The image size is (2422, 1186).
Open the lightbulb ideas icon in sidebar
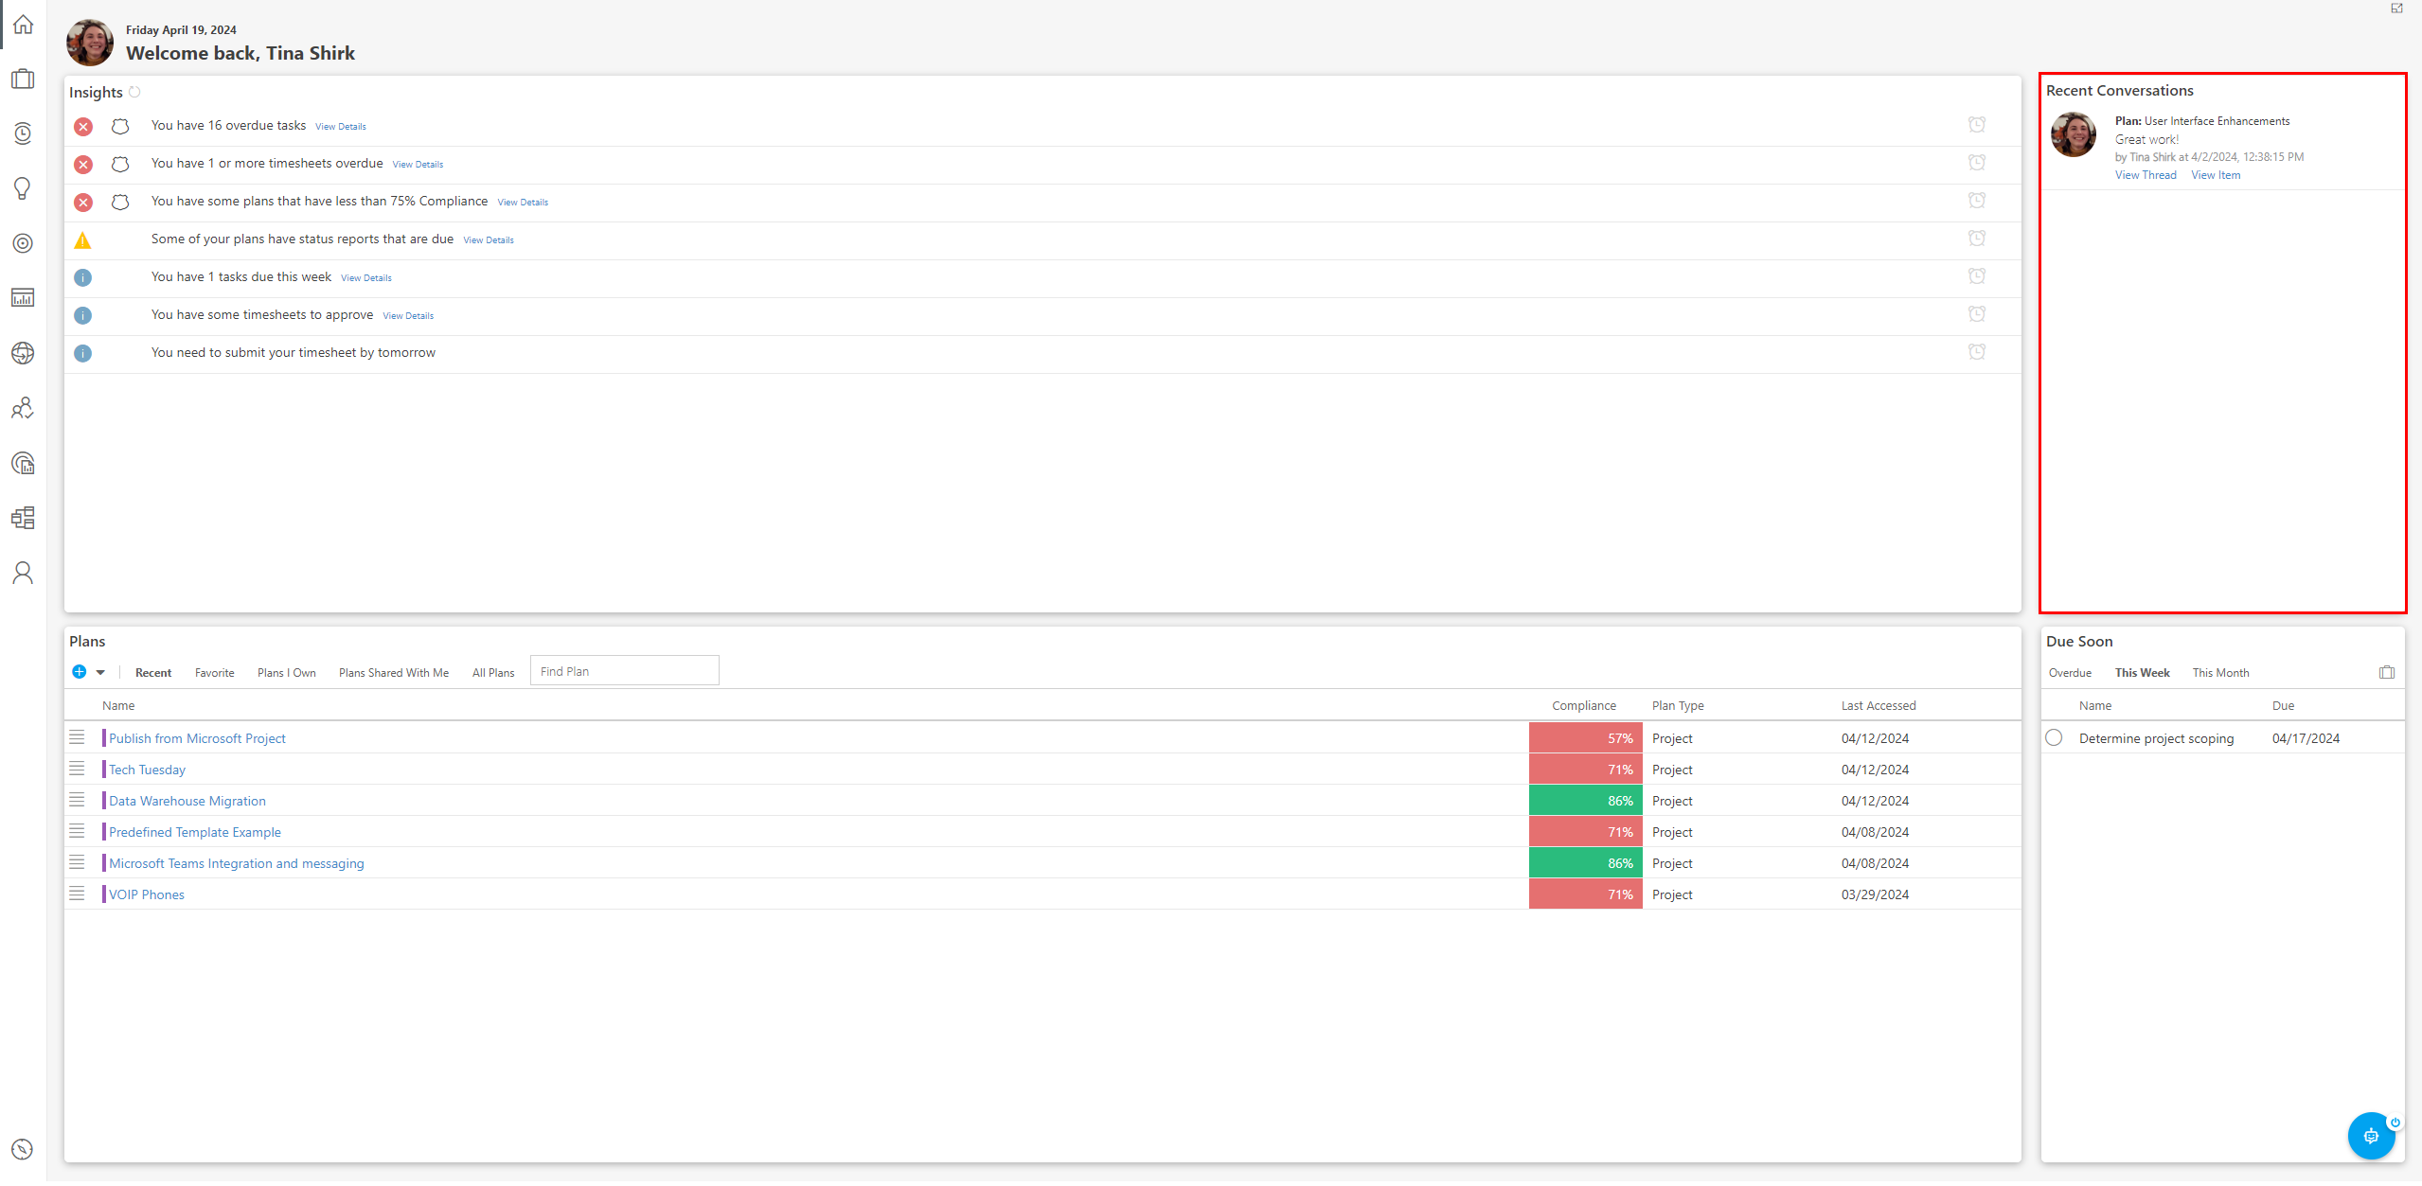click(x=23, y=188)
